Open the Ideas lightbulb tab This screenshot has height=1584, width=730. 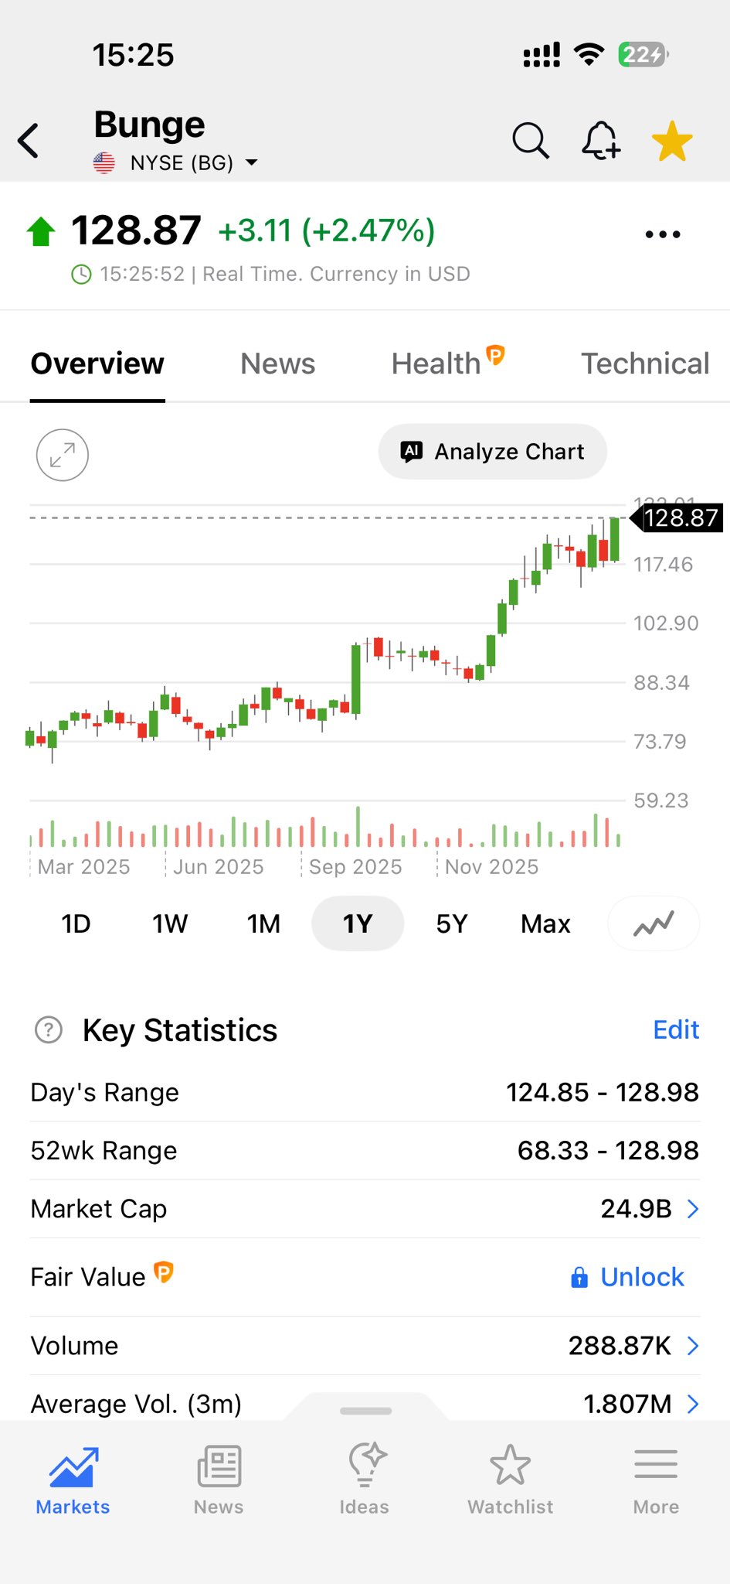[x=365, y=1479]
